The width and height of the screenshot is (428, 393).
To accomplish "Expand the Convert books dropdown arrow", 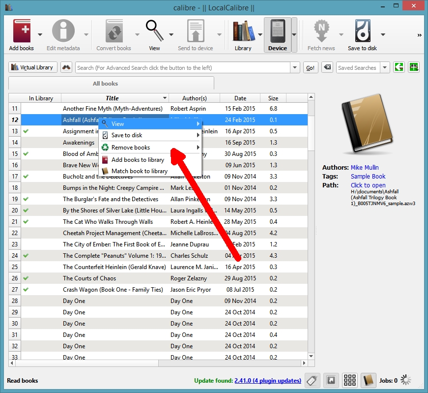I will pyautogui.click(x=137, y=35).
